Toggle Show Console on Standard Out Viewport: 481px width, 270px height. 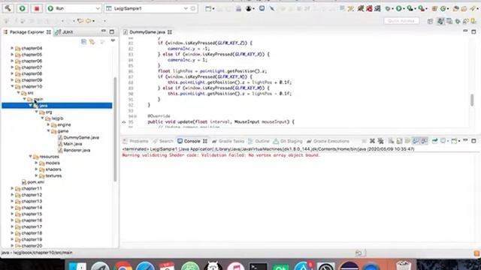[x=416, y=141]
